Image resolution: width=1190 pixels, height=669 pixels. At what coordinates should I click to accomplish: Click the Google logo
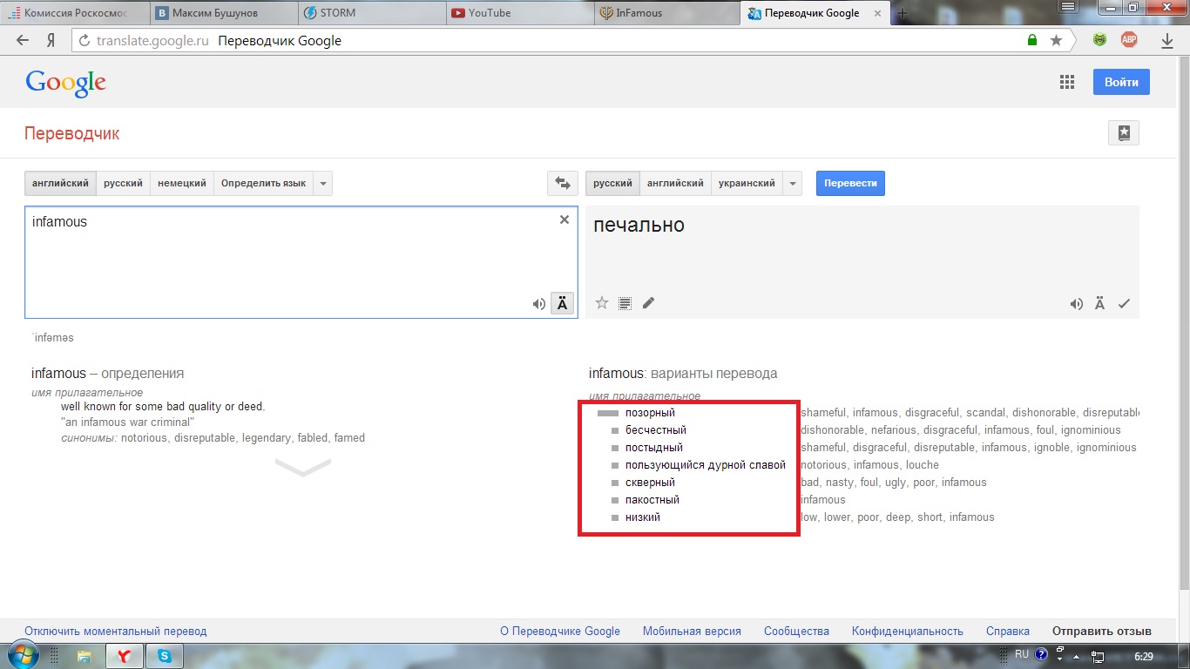65,83
